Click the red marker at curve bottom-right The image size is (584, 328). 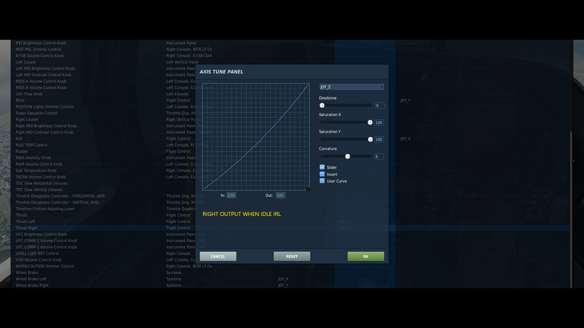click(x=308, y=189)
